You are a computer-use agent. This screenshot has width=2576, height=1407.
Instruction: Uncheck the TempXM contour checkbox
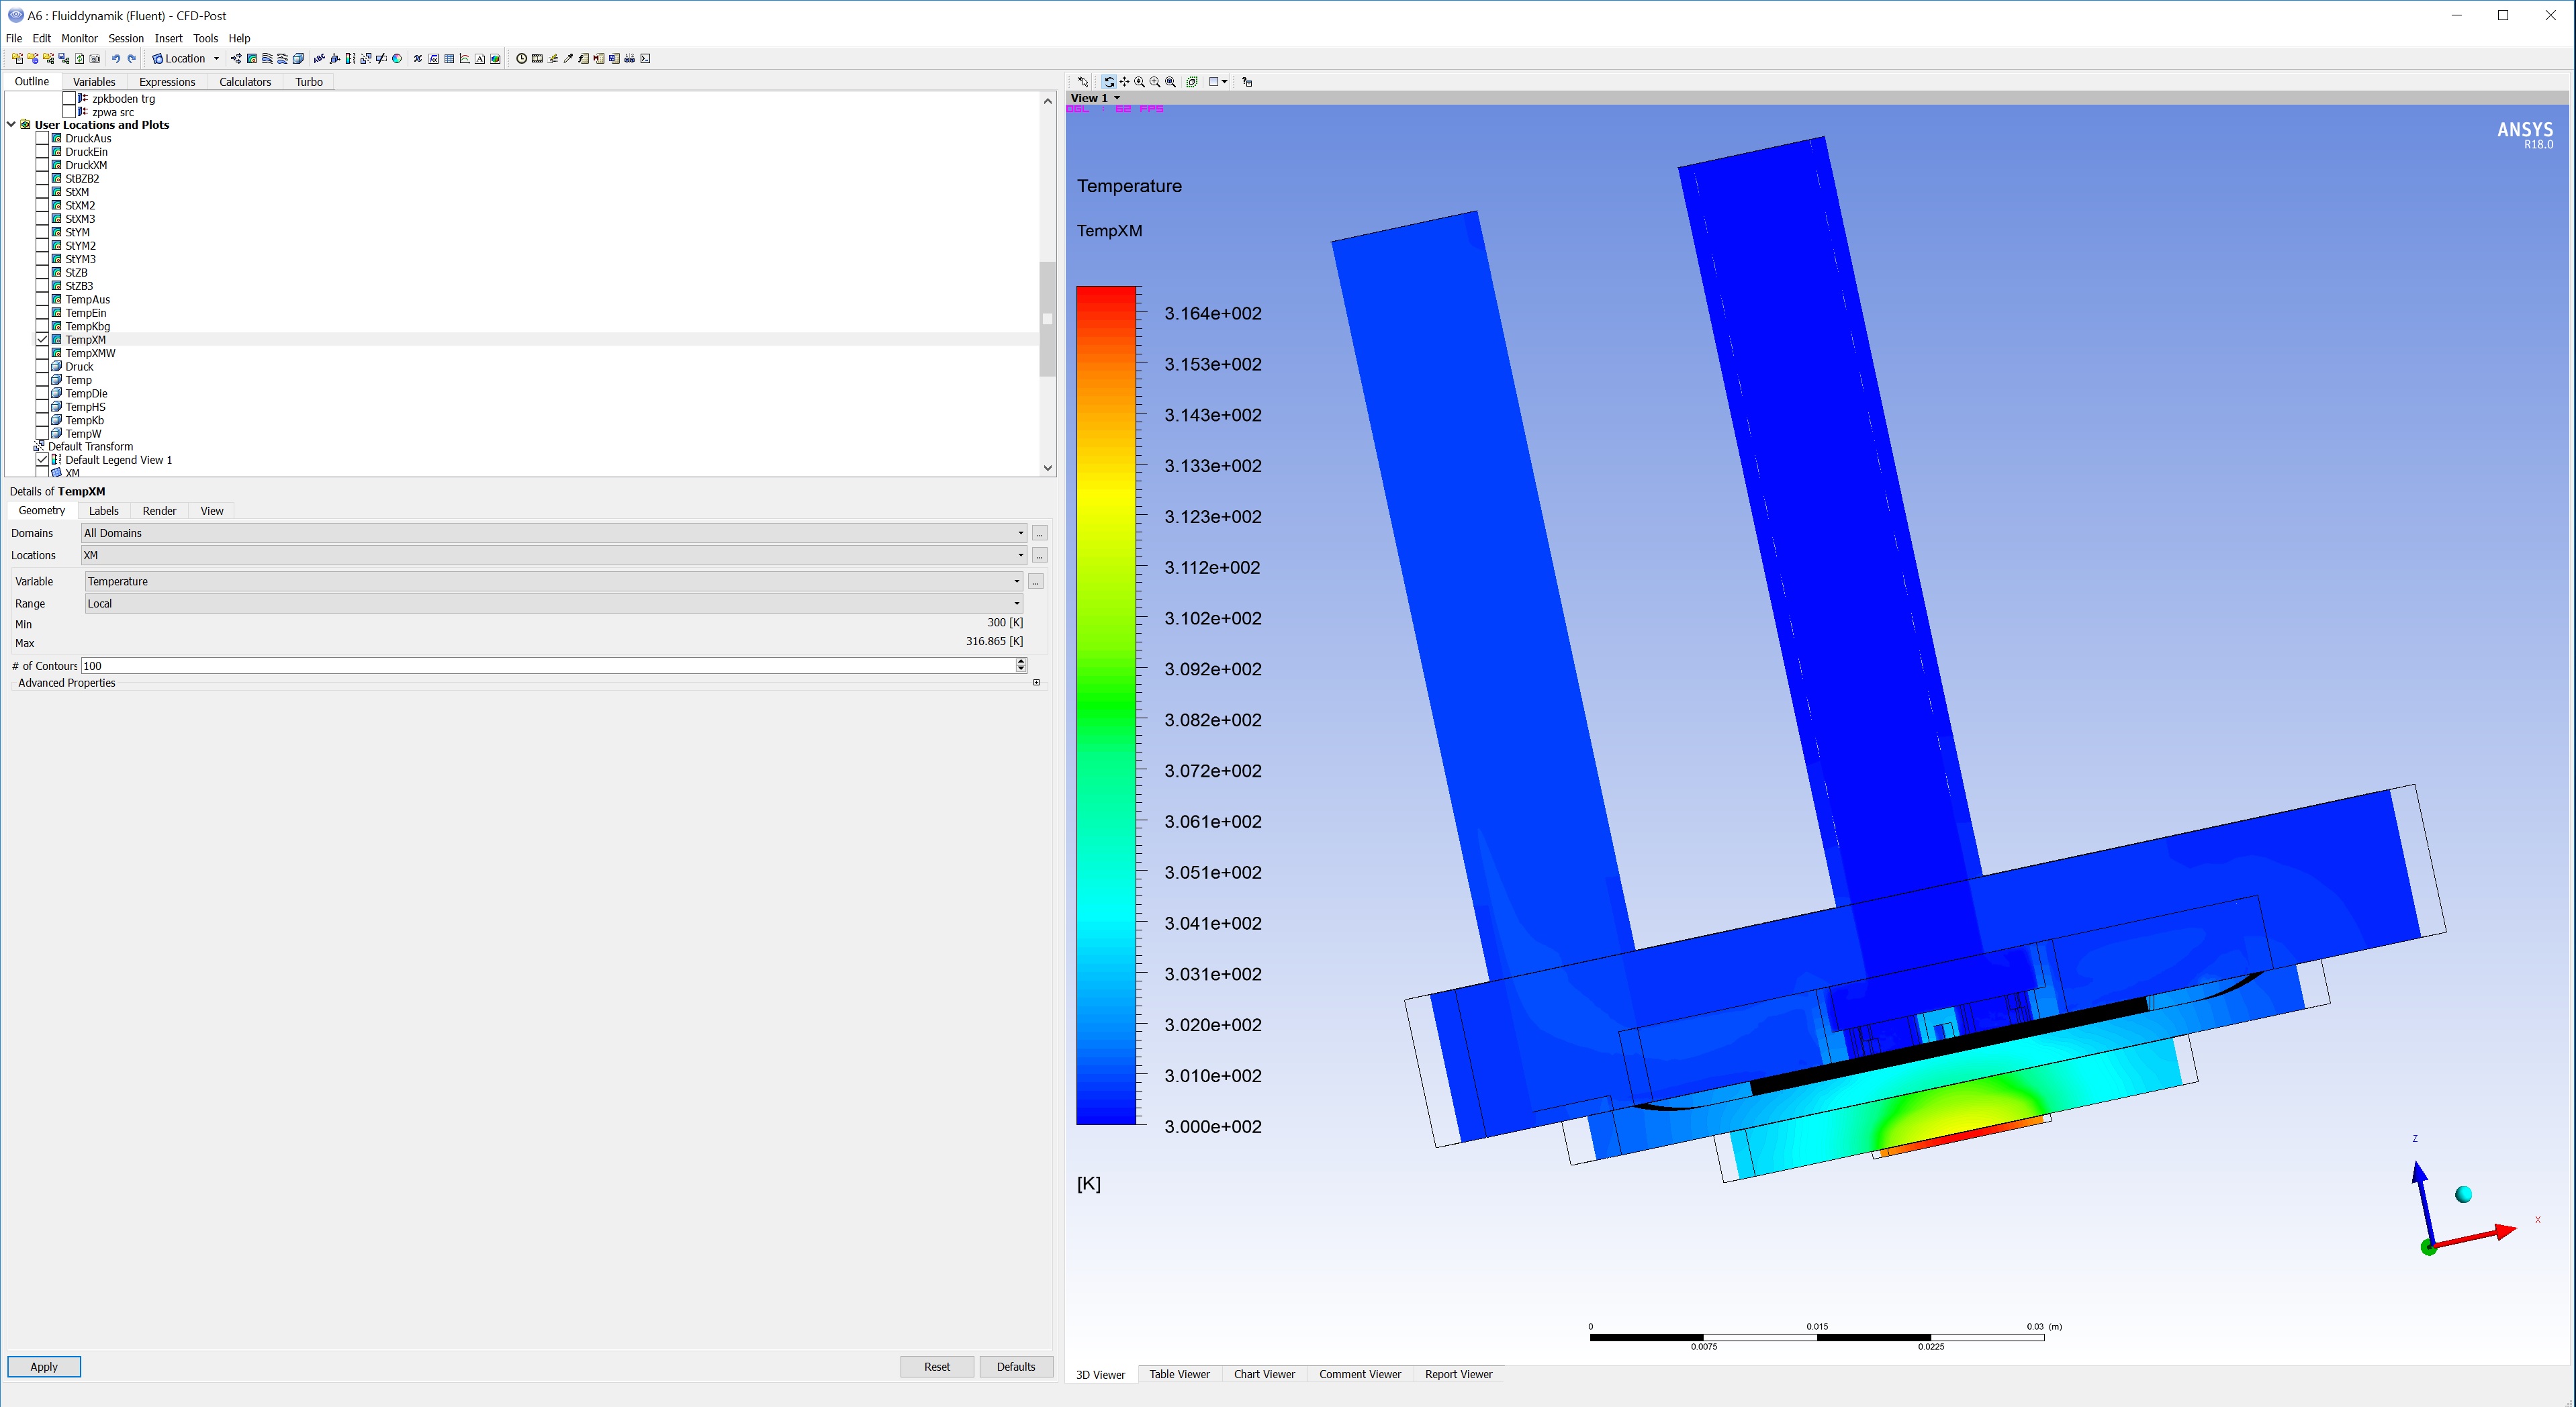42,340
